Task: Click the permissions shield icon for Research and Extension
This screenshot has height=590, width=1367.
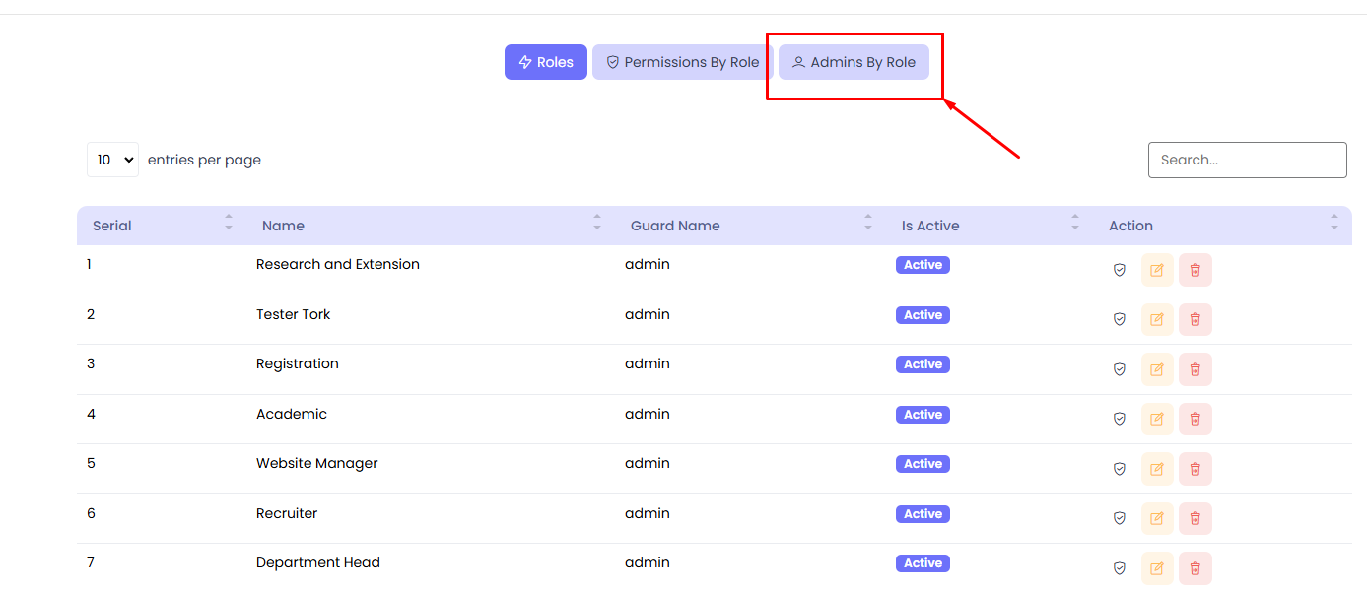Action: coord(1119,270)
